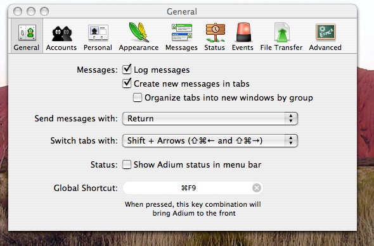Image resolution: width=374 pixels, height=246 pixels.
Task: Click the Global Shortcut ⌘F9 field
Action: coord(193,188)
